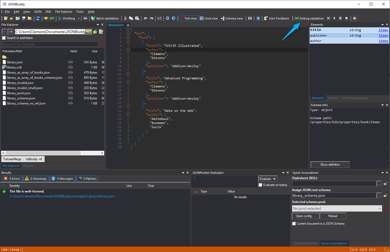Click the Show definition button
Image resolution: width=390 pixels, height=252 pixels.
(x=330, y=165)
